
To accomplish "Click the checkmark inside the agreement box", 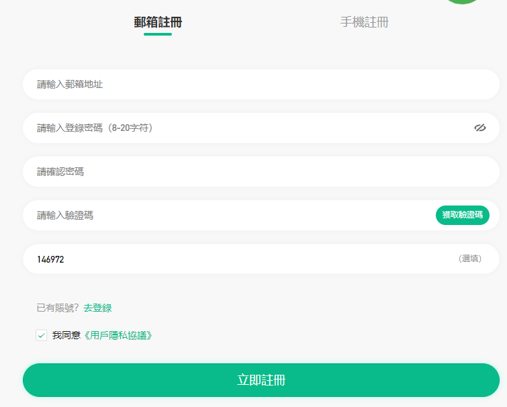I will pyautogui.click(x=42, y=335).
